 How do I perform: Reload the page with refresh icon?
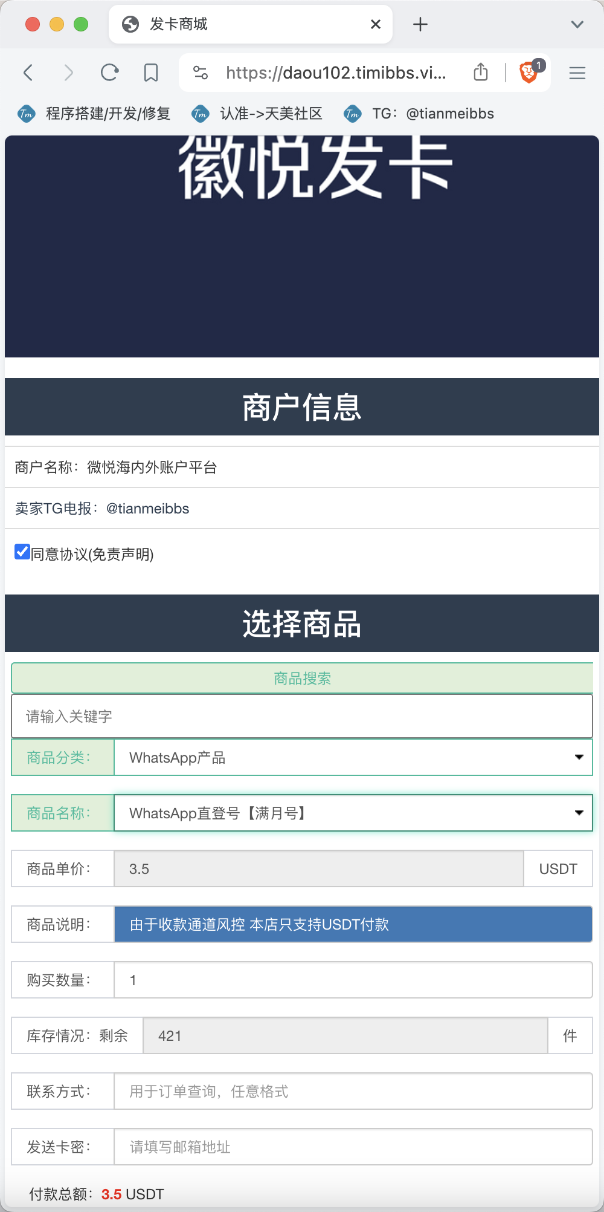[x=109, y=73]
